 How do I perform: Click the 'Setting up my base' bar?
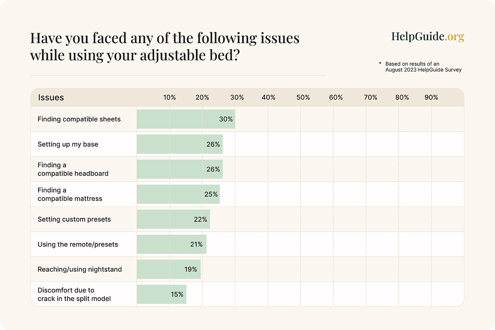(180, 144)
